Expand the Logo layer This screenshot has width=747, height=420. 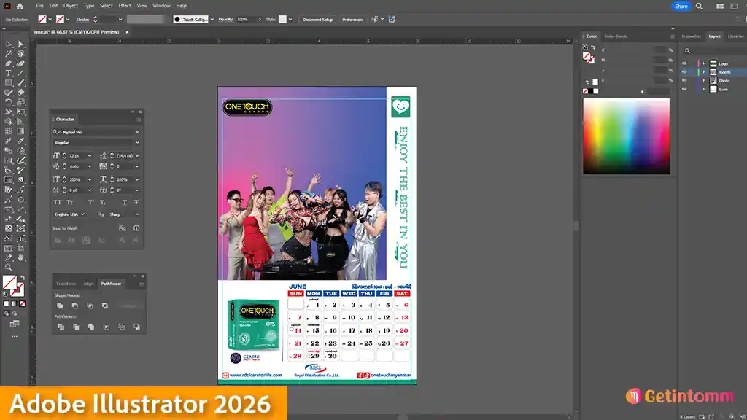(703, 63)
